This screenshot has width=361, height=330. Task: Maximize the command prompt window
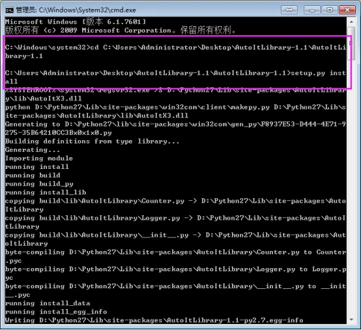point(330,10)
